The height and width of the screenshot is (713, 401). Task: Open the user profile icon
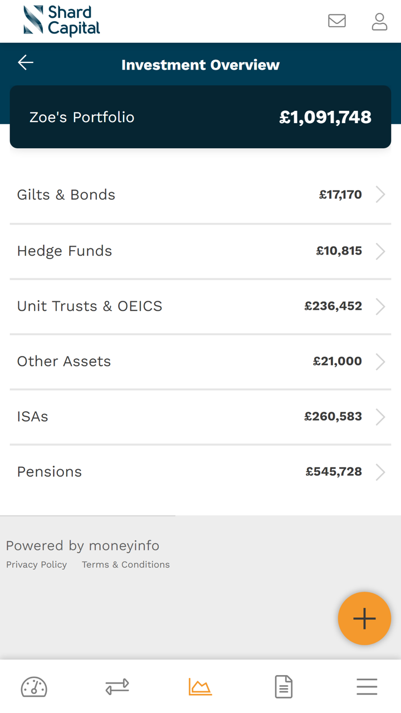coord(379,21)
